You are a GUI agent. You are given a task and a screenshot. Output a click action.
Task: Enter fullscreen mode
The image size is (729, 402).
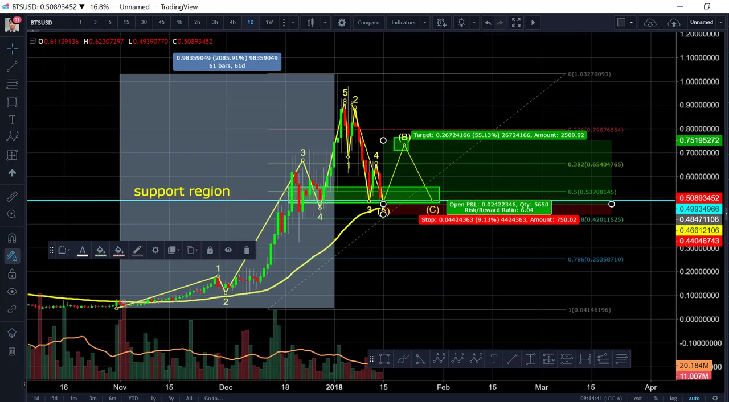coord(516,23)
